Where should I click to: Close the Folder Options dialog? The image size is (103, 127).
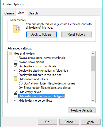coord(98,4)
